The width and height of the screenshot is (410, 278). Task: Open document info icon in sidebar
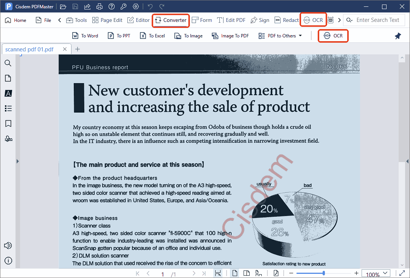click(8, 261)
